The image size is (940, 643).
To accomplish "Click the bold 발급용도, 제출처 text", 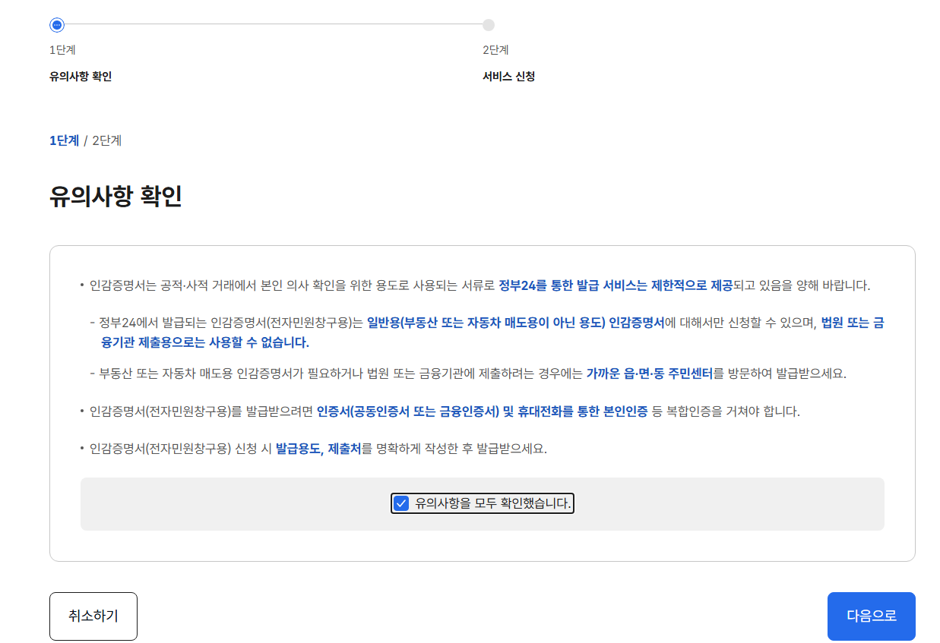I will click(318, 448).
